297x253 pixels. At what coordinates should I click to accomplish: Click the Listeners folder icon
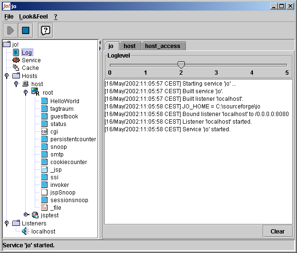[16, 223]
